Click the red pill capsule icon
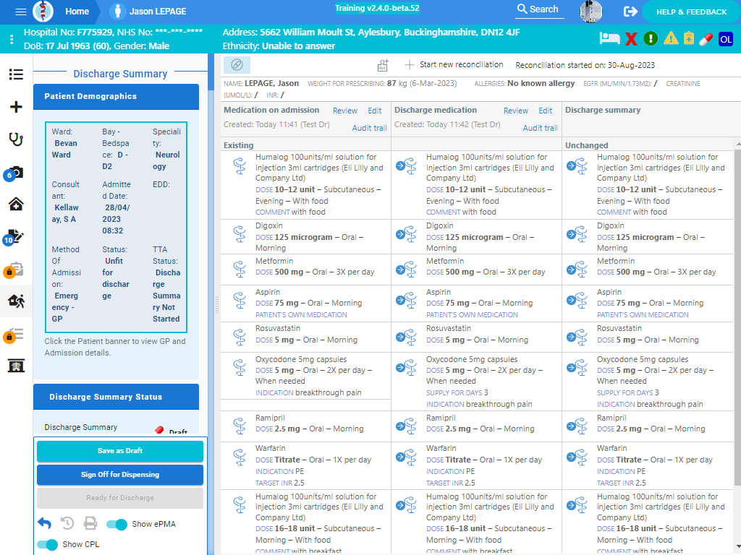 coord(706,39)
